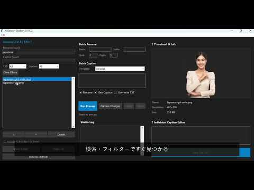Click the Filename Search input field
The height and width of the screenshot is (190, 254).
[39, 52]
